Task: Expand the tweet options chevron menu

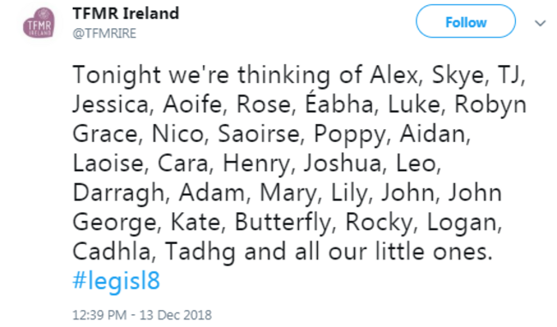Action: [541, 23]
